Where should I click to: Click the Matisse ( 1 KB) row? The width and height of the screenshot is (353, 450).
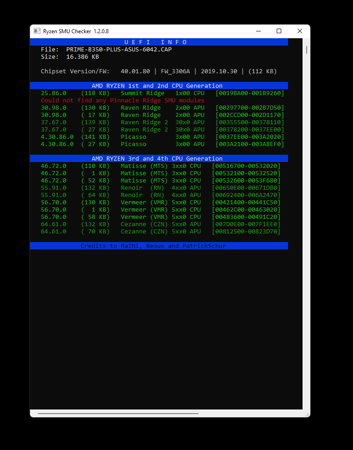point(161,173)
